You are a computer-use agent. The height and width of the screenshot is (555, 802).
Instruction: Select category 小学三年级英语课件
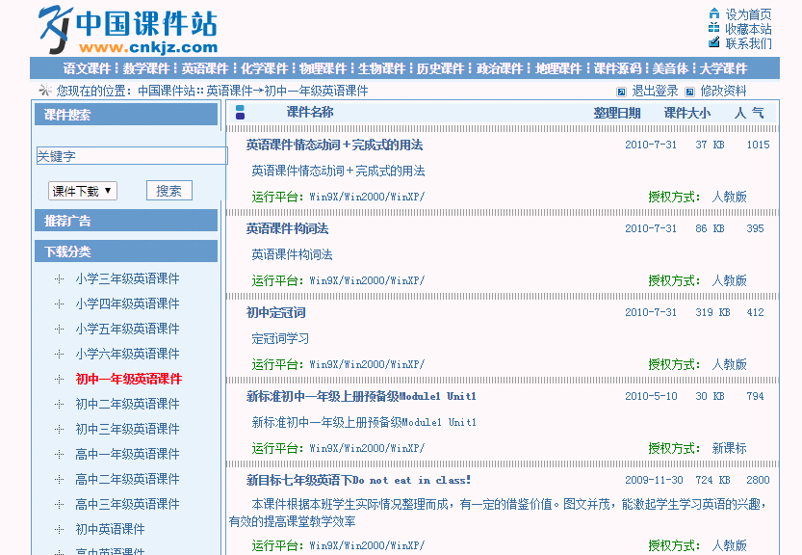pos(127,279)
